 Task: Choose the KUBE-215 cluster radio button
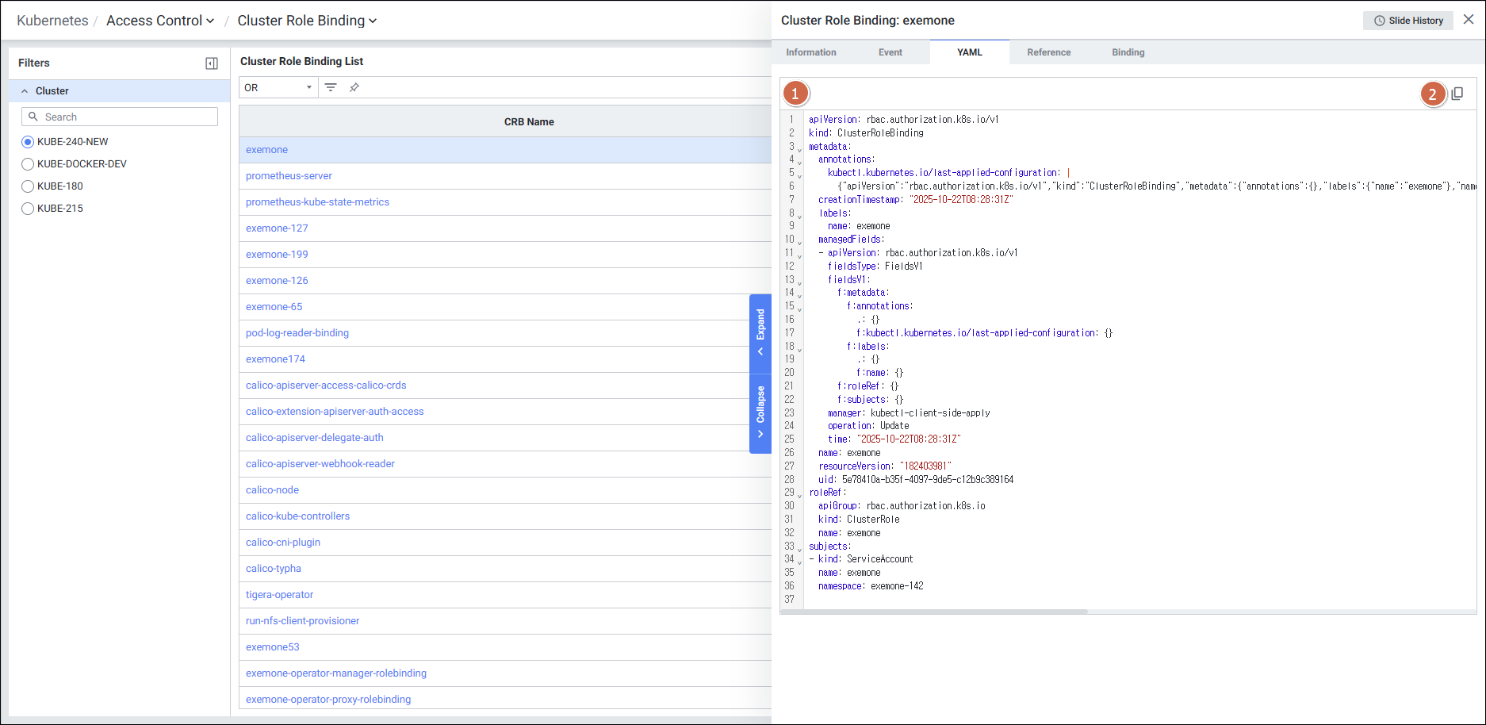click(x=28, y=209)
